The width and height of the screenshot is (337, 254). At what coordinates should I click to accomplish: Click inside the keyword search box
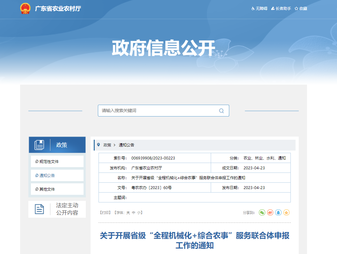[x=153, y=110]
